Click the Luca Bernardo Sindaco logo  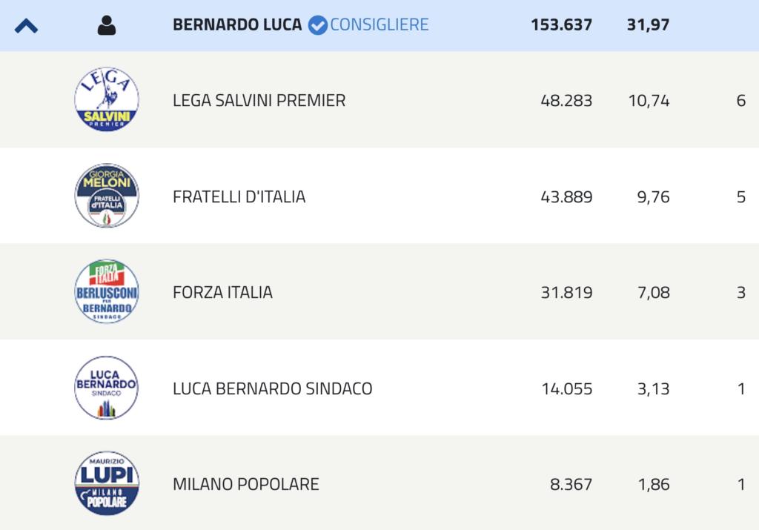coord(107,388)
